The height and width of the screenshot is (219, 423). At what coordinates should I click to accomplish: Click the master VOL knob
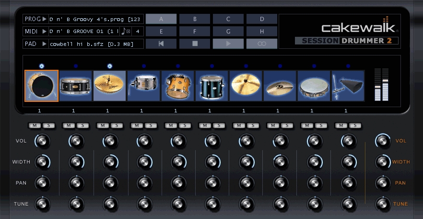[x=383, y=141]
